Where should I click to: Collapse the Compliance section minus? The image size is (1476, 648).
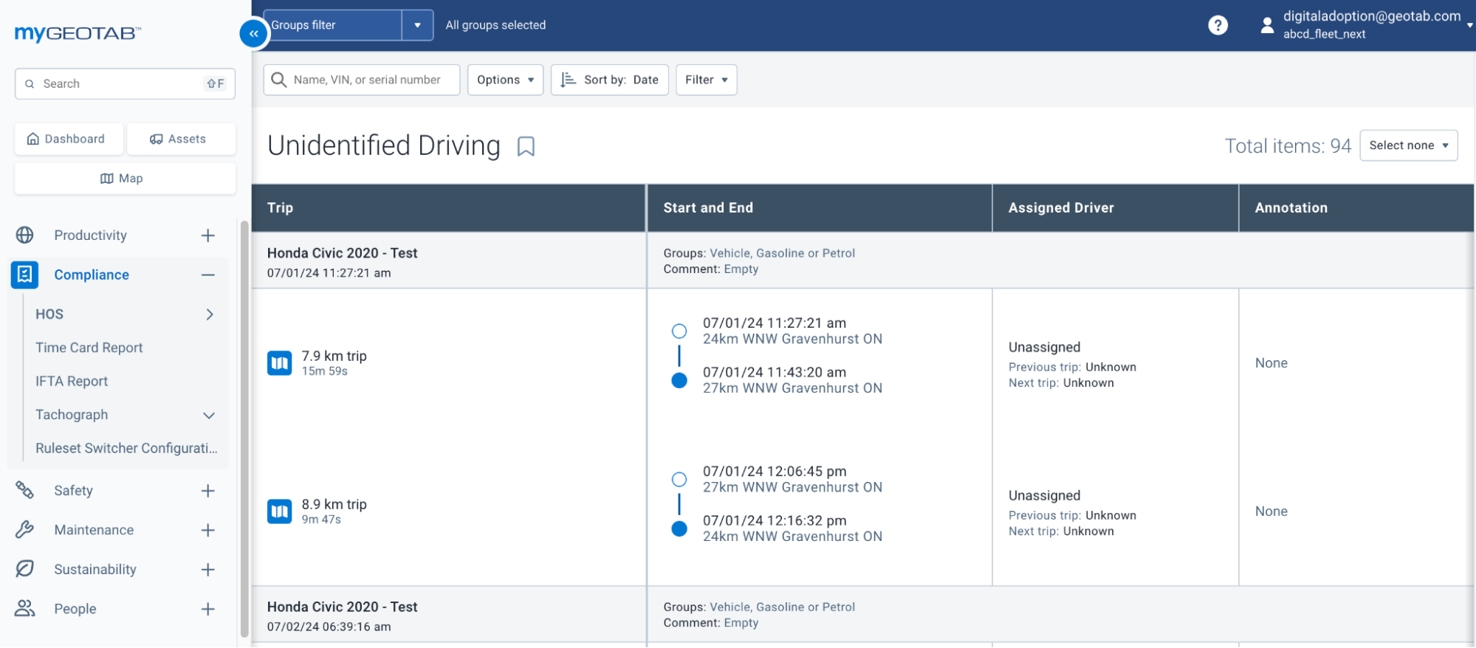click(208, 275)
